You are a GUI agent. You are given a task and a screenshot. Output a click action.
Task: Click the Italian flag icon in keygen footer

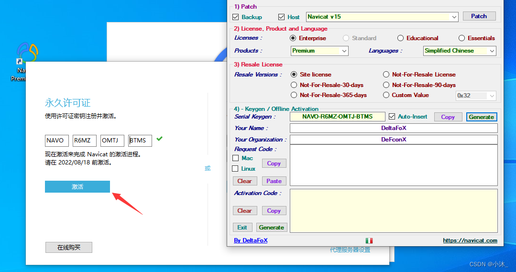coord(369,241)
